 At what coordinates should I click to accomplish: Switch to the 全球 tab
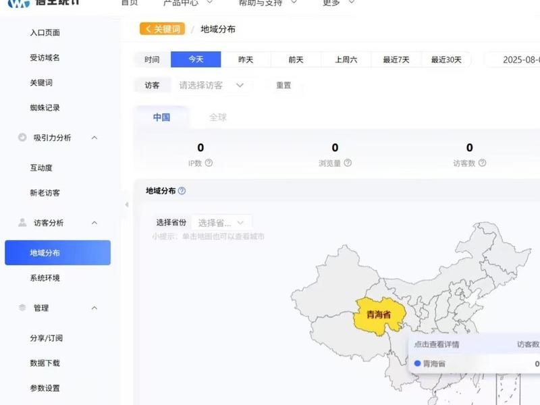click(217, 117)
